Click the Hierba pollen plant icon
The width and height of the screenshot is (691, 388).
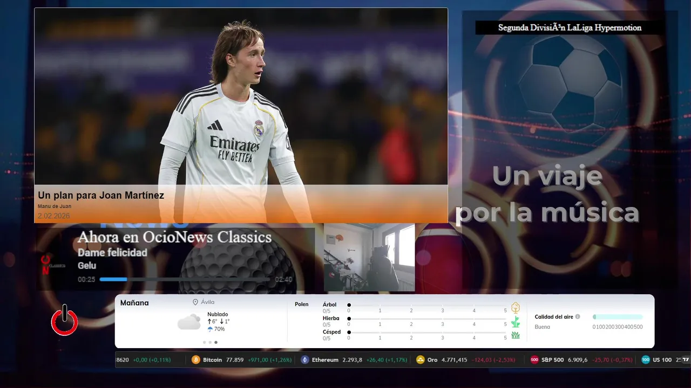point(516,322)
